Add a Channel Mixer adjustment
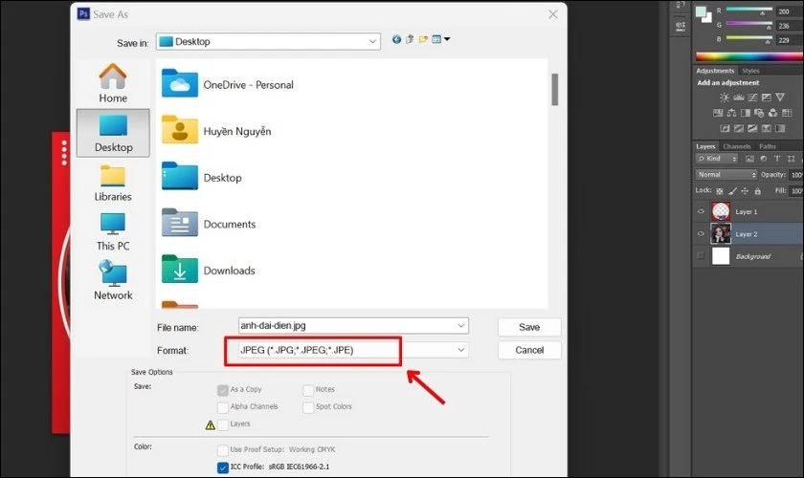Viewport: 804px width, 478px height. tap(772, 113)
